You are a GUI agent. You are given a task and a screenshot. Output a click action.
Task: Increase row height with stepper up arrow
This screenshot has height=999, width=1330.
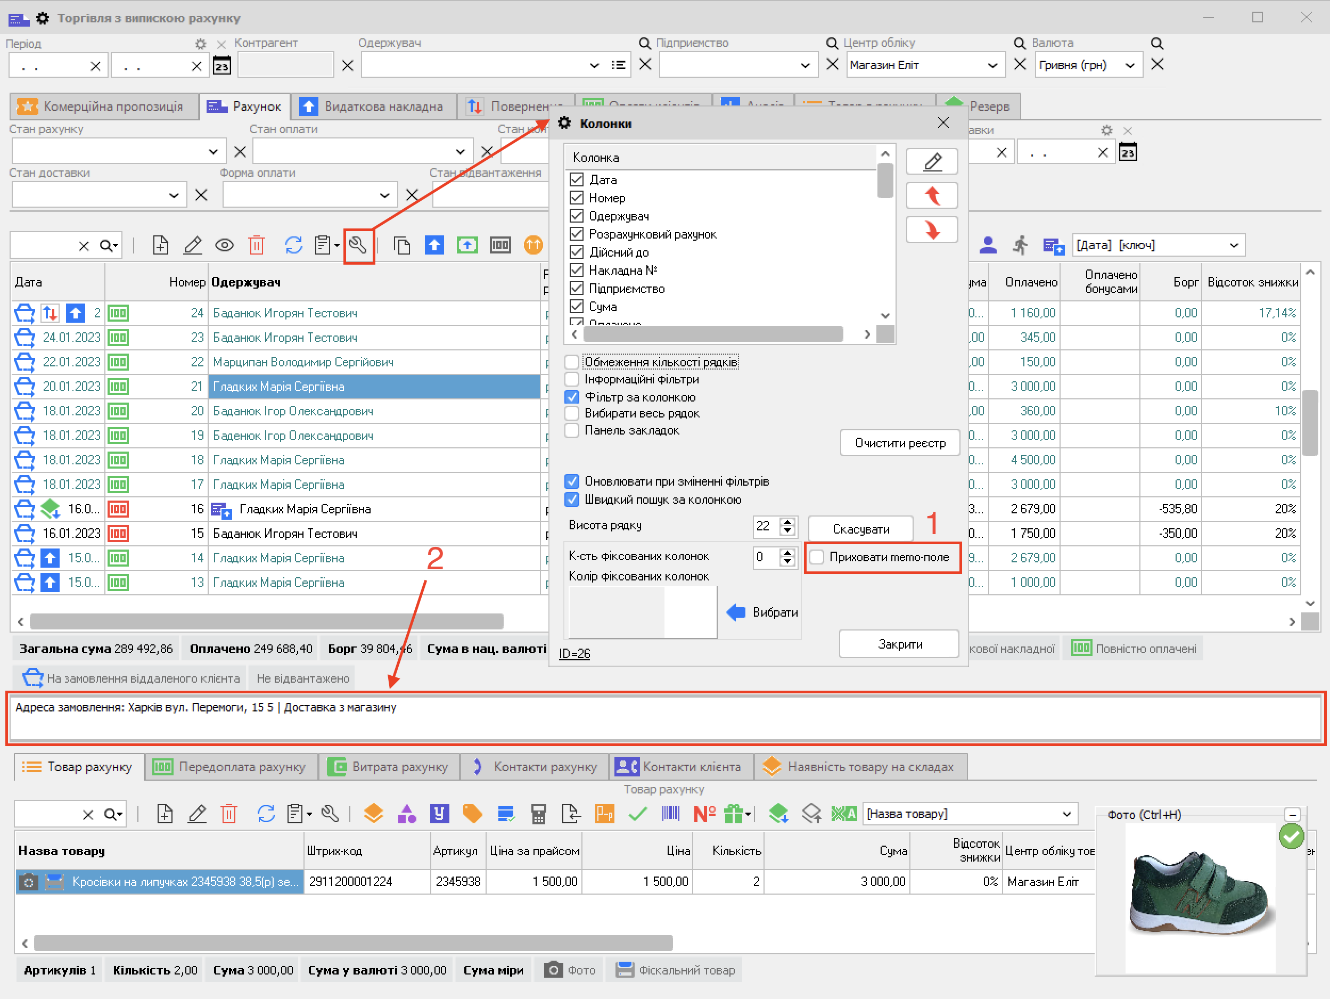click(787, 521)
